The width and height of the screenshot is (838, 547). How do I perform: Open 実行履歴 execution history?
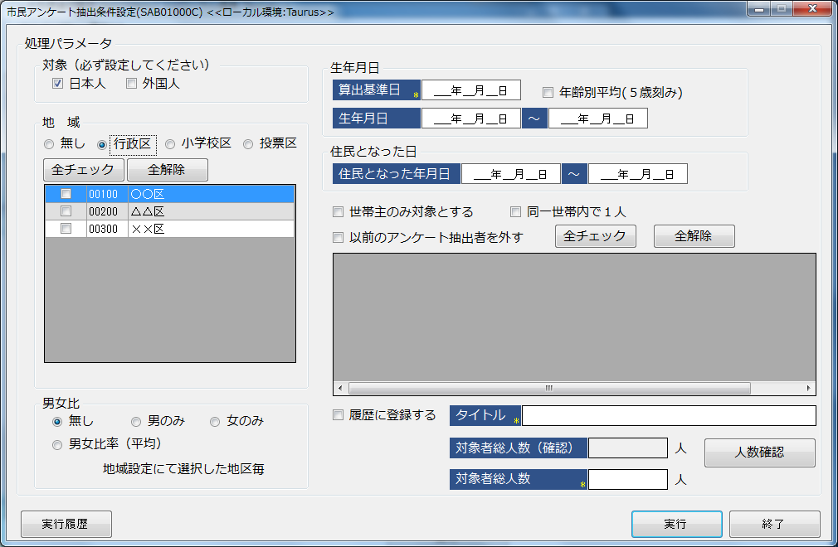66,525
